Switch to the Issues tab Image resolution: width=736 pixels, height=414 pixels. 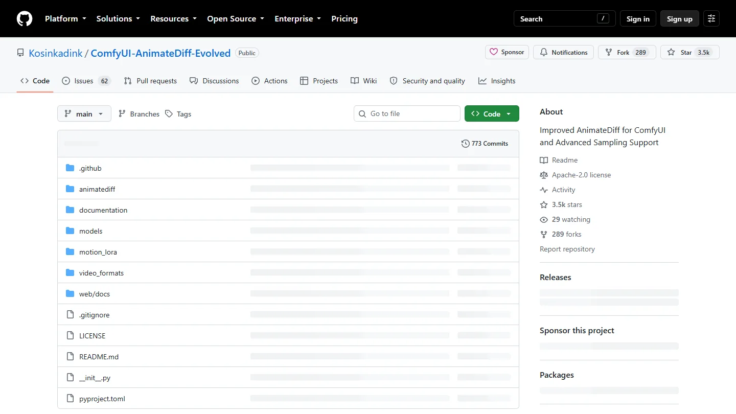pos(86,81)
